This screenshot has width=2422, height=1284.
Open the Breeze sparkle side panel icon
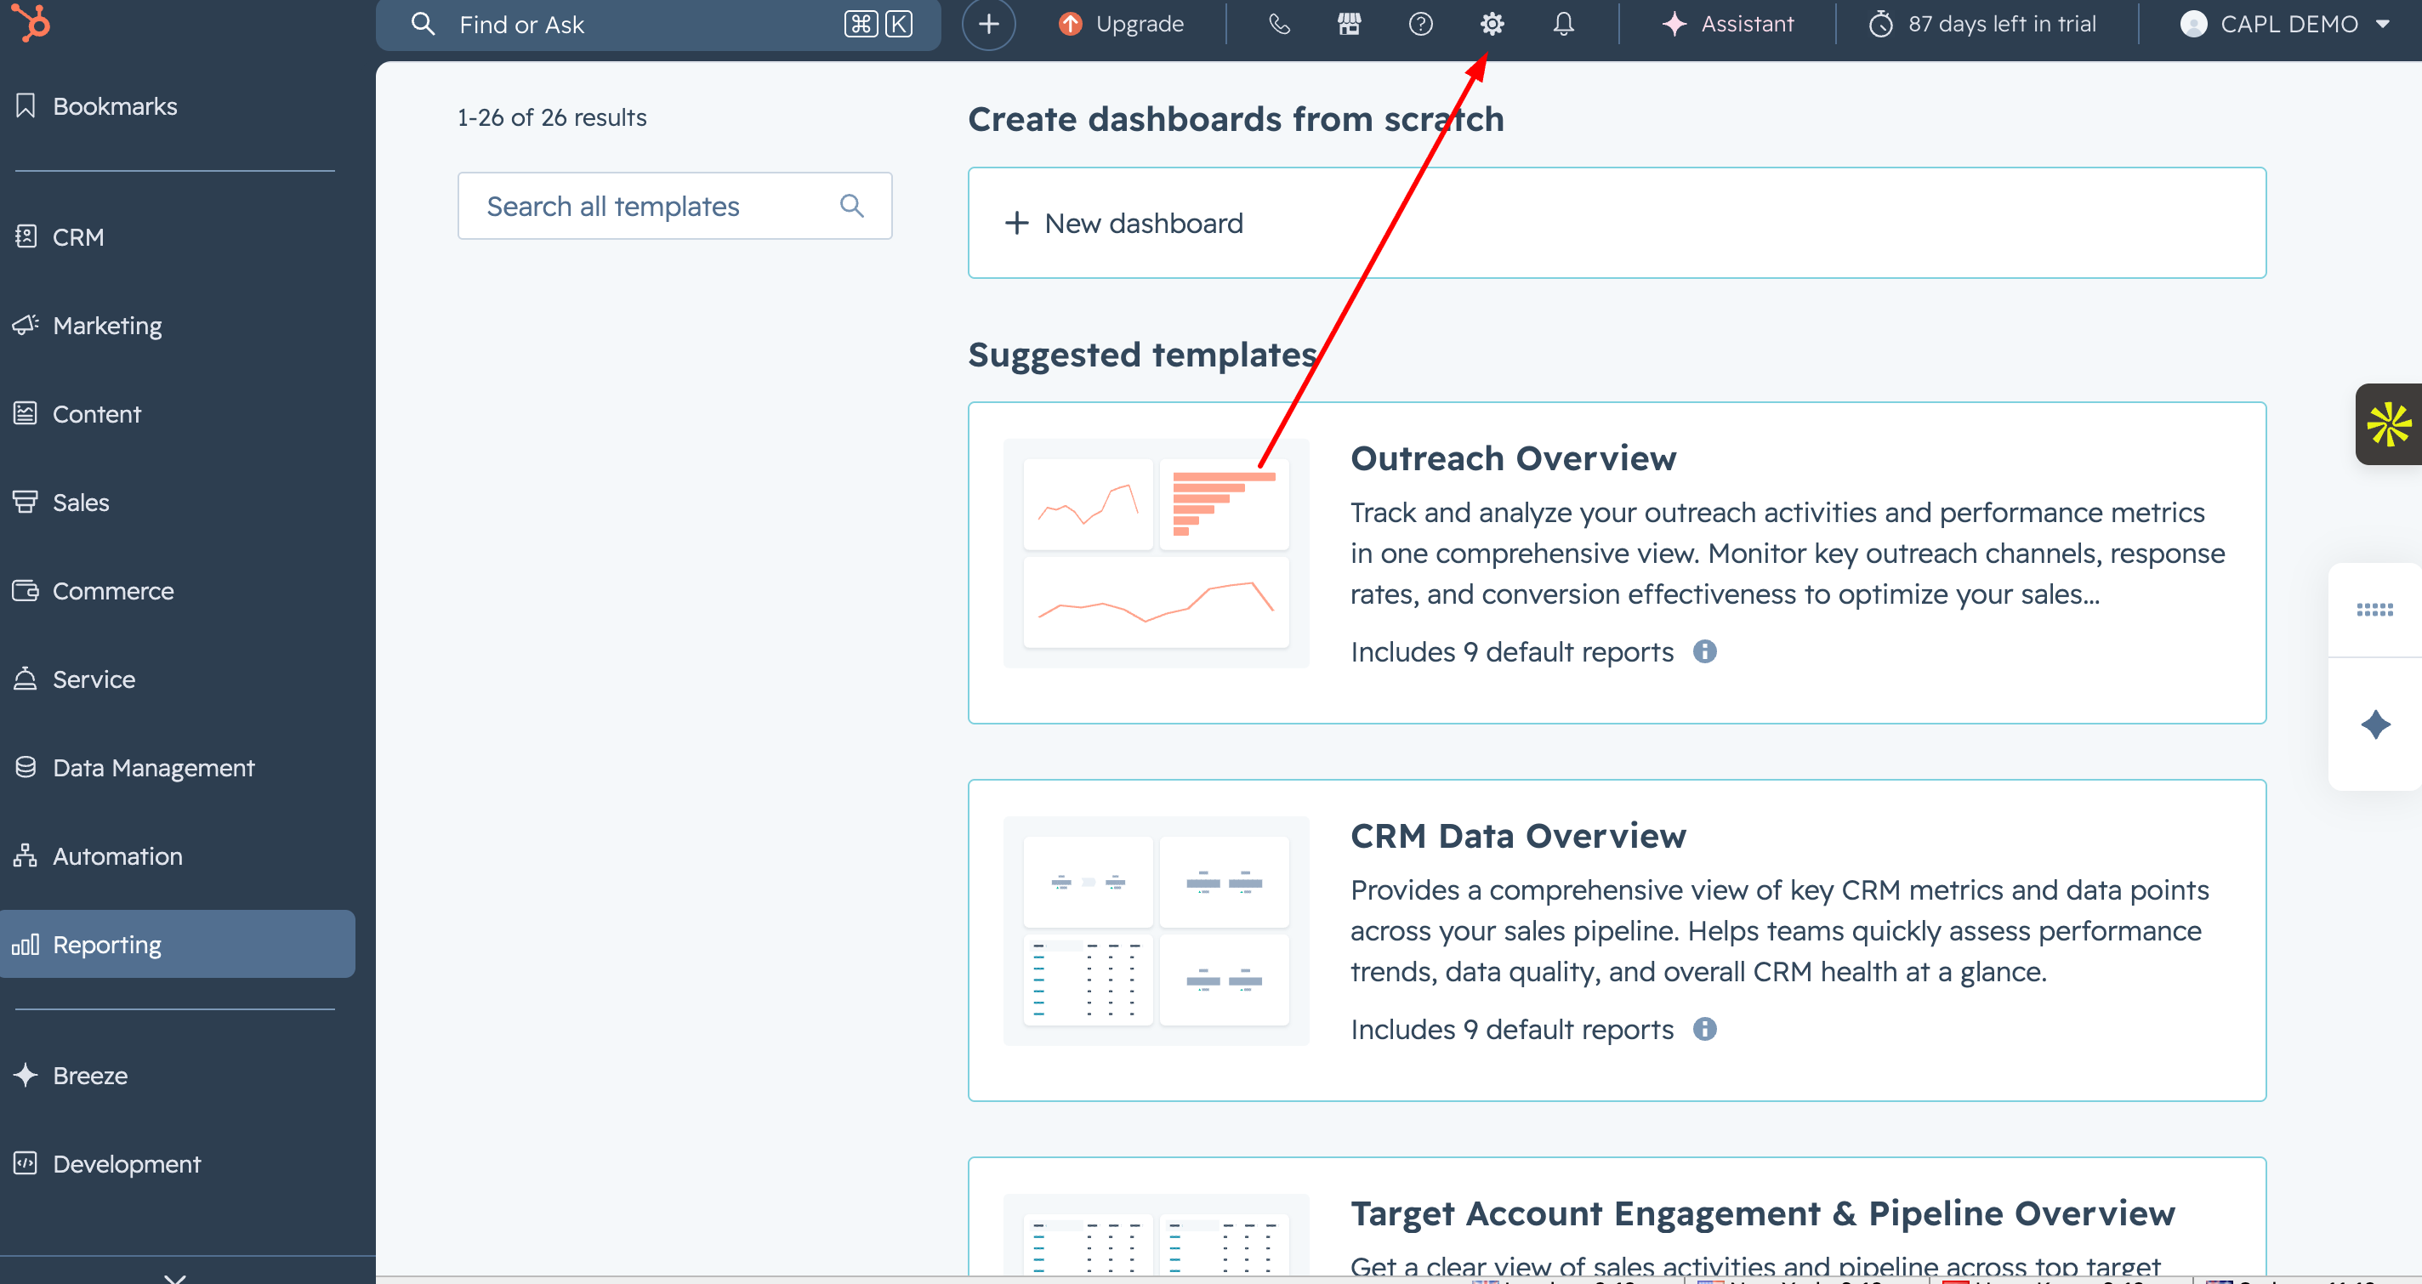tap(2375, 724)
